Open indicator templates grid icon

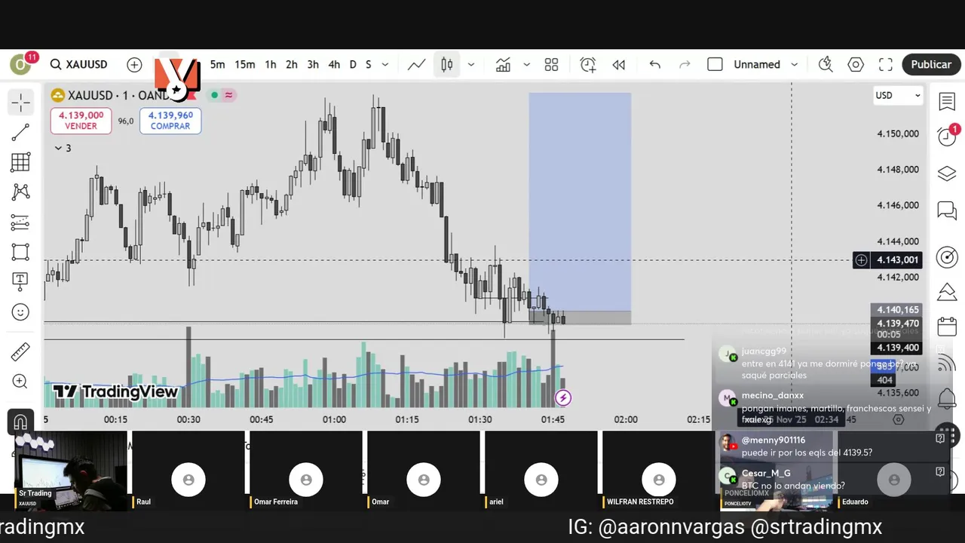(x=551, y=65)
